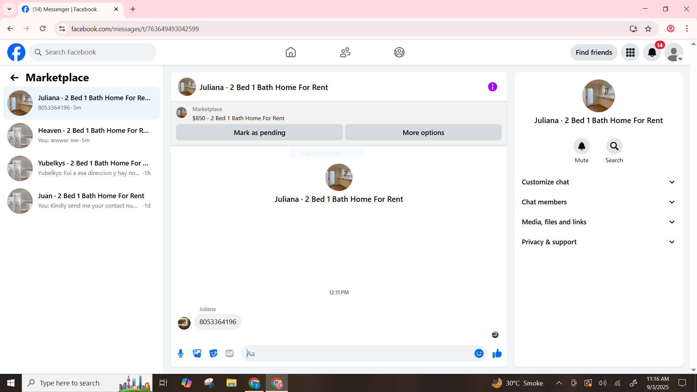Open the Chrome profile icon
Screen dimensions: 697x392
[671, 29]
